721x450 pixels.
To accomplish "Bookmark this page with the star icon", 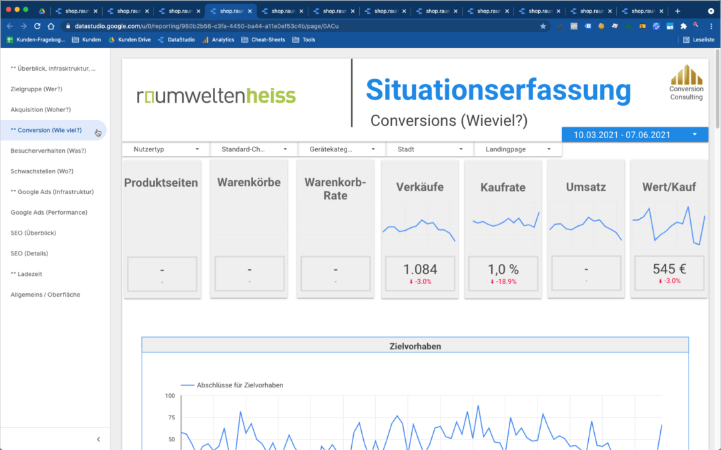I will pos(543,26).
